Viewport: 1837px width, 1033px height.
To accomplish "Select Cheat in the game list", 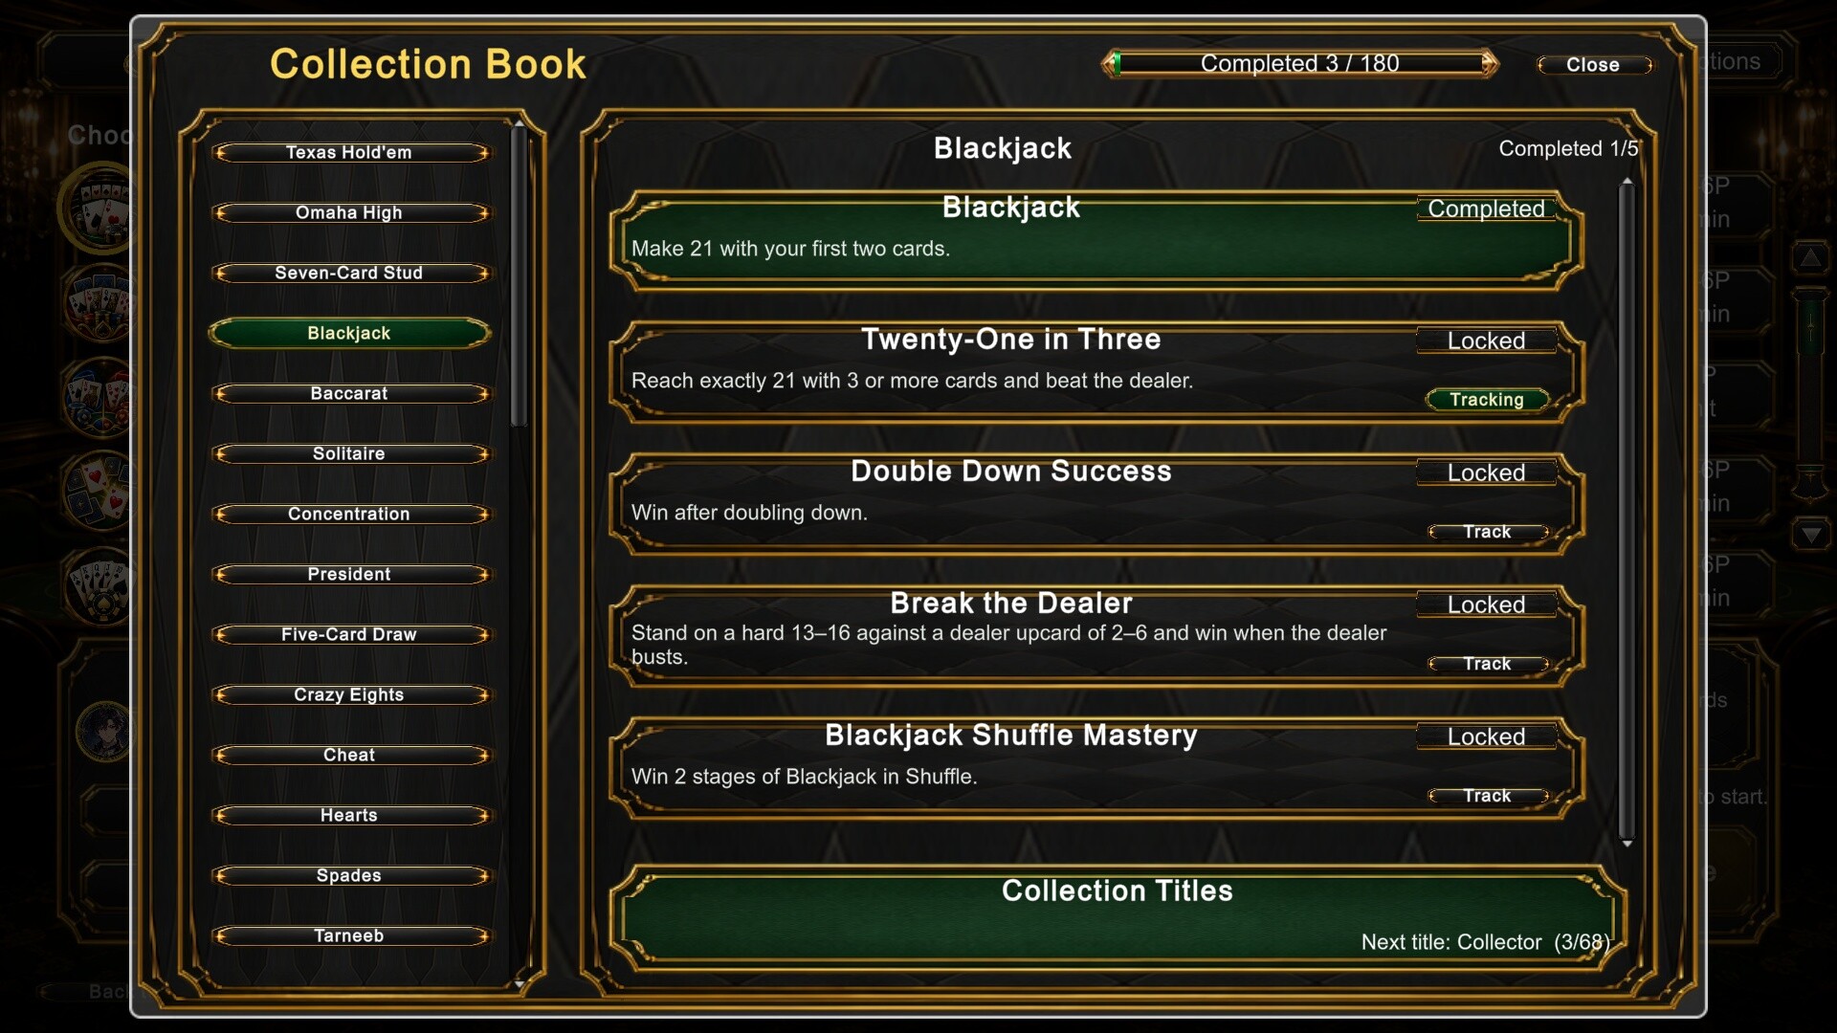I will point(349,755).
